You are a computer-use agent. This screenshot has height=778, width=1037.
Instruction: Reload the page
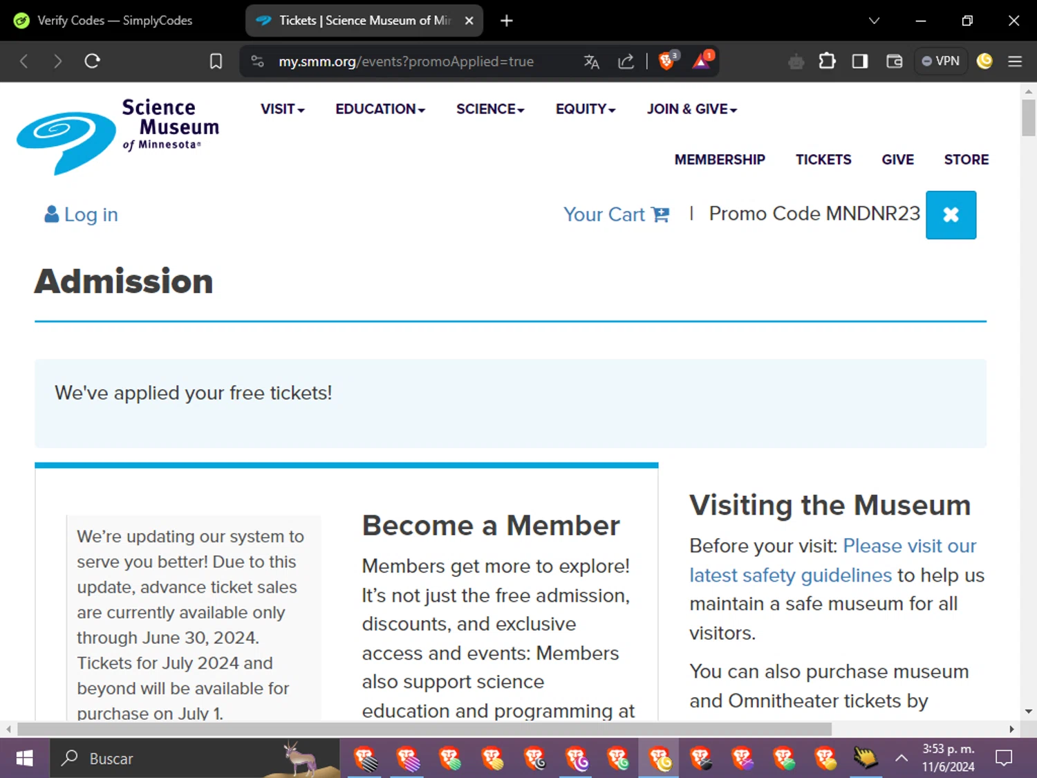click(x=92, y=62)
